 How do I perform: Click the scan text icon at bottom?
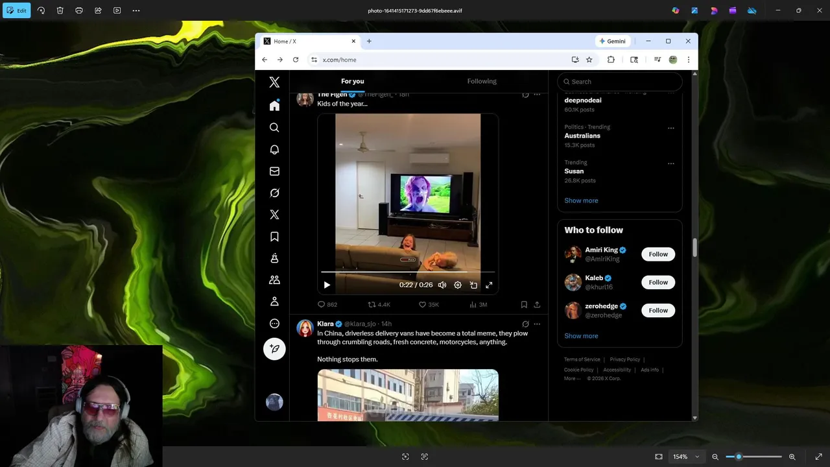425,457
